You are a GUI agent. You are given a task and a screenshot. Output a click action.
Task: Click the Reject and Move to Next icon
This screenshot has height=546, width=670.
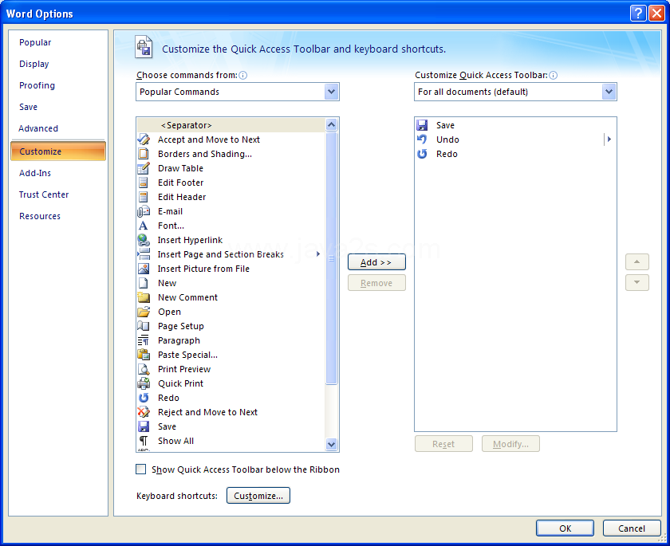point(144,412)
